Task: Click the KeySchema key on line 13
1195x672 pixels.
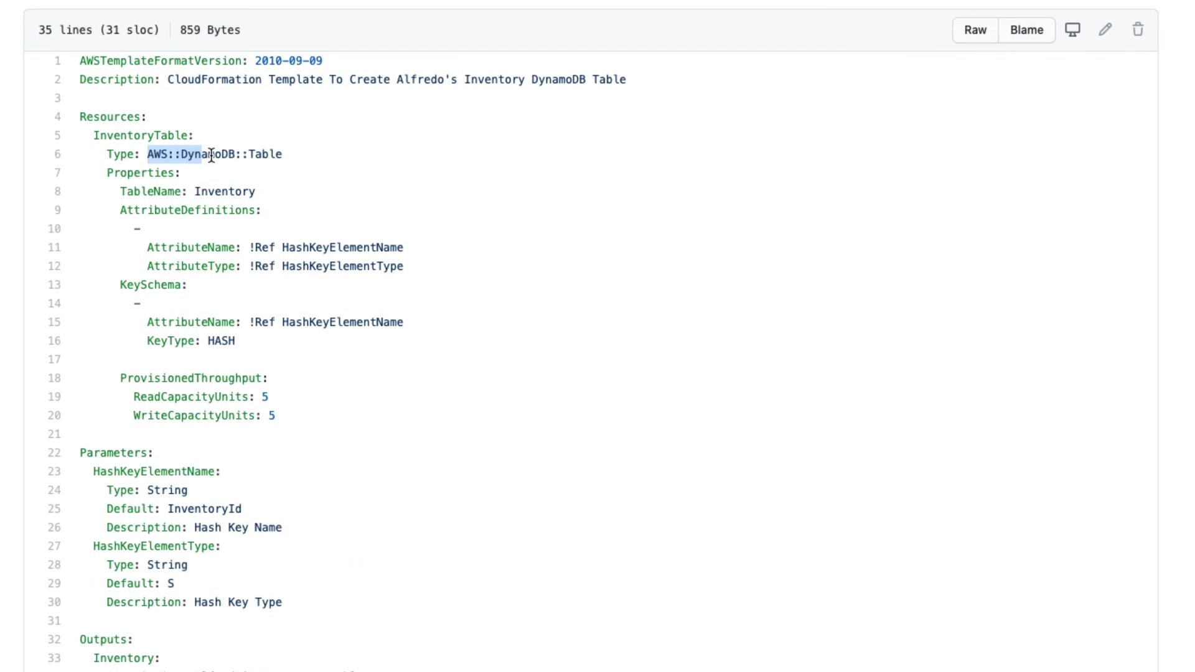Action: 151,285
